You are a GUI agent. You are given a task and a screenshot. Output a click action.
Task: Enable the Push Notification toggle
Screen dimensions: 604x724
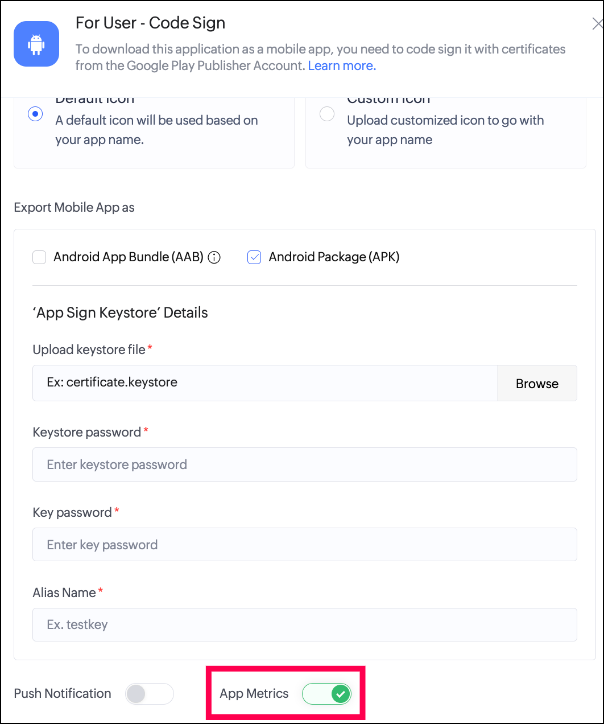(149, 694)
